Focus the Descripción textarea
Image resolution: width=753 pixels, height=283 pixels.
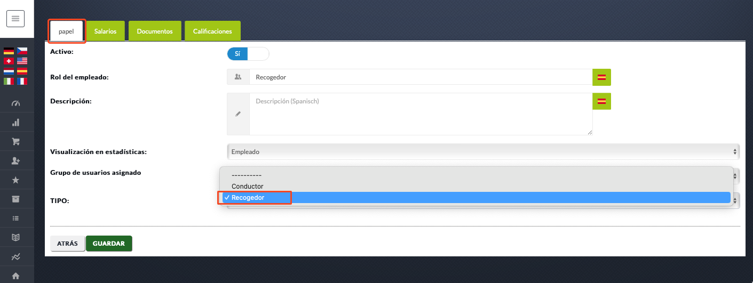pyautogui.click(x=421, y=114)
